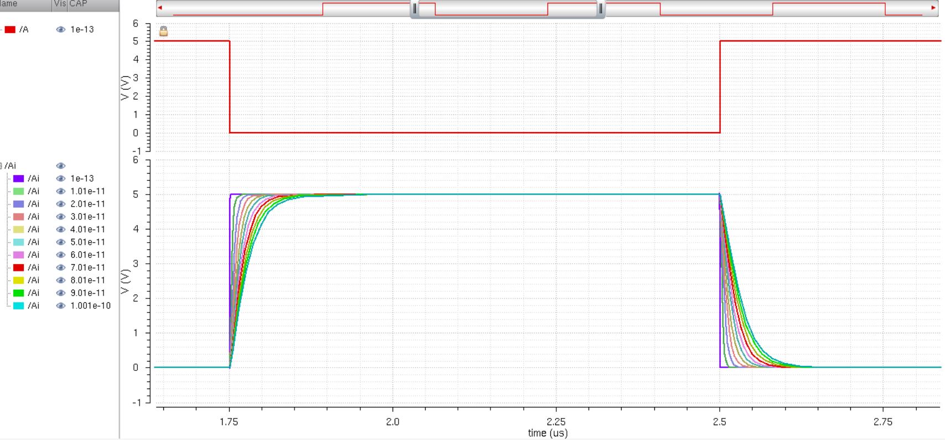Hide the /Ai trace with CAP 1.001e-10
This screenshot has width=945, height=440.
point(60,306)
